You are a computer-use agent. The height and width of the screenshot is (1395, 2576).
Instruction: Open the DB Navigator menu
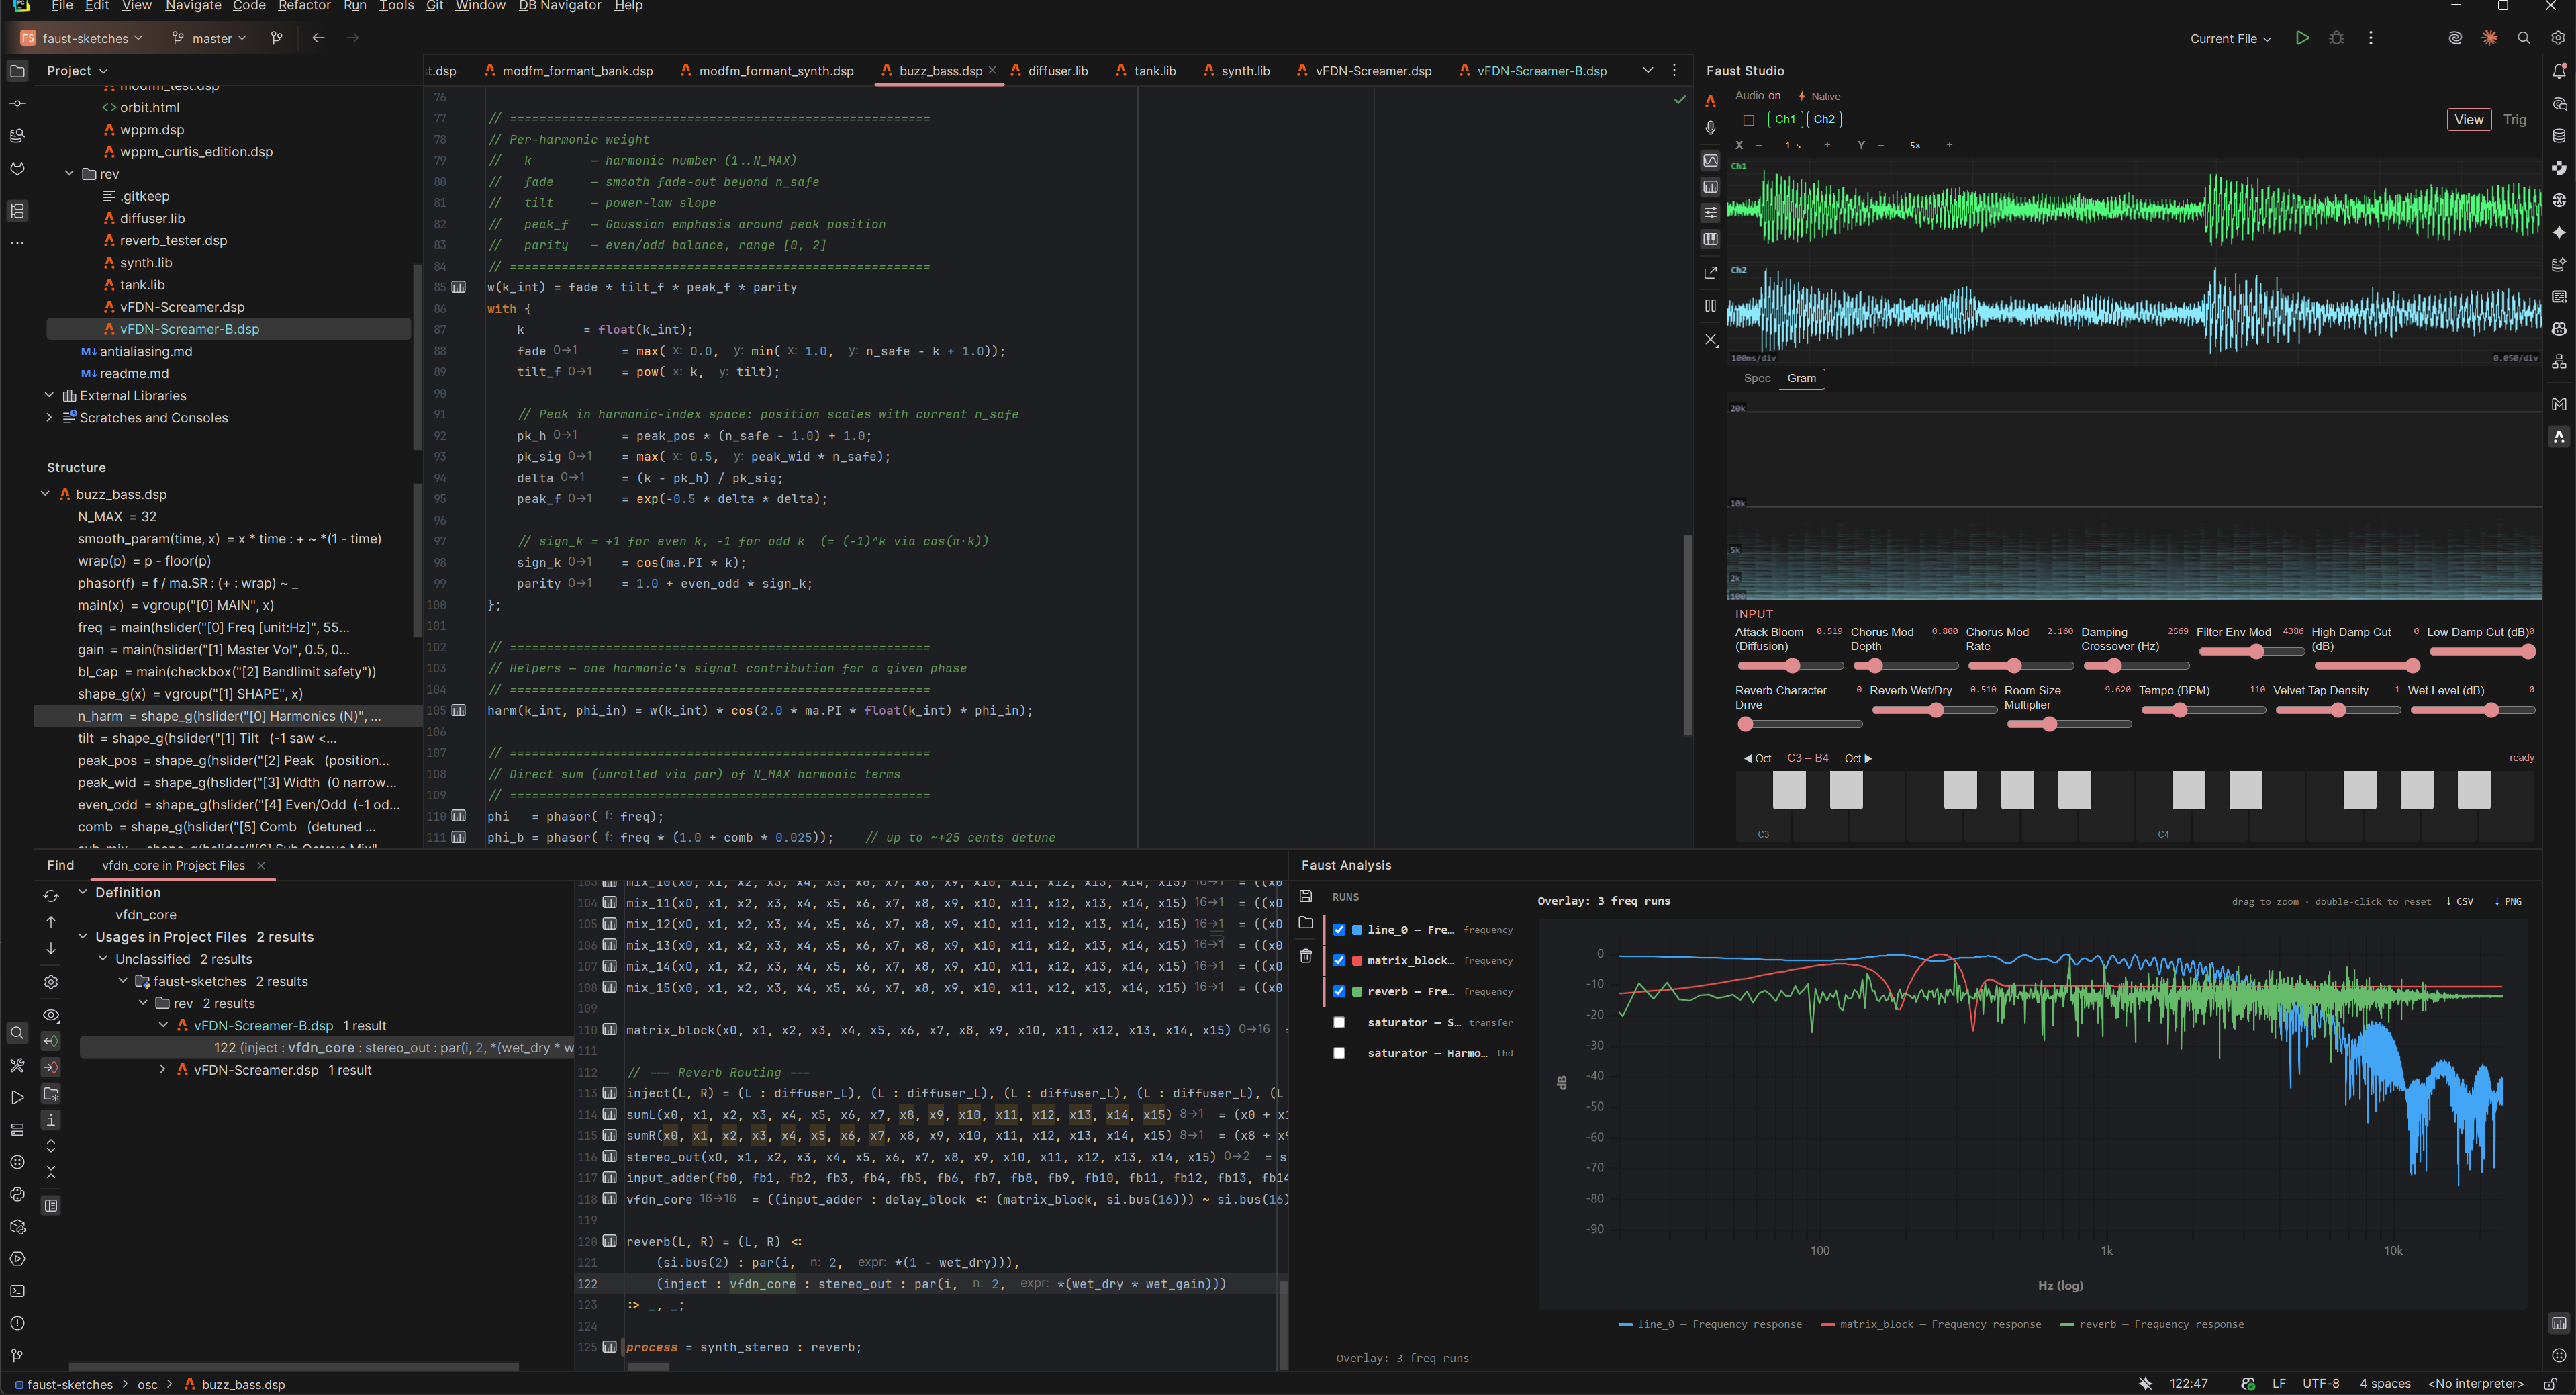(559, 6)
